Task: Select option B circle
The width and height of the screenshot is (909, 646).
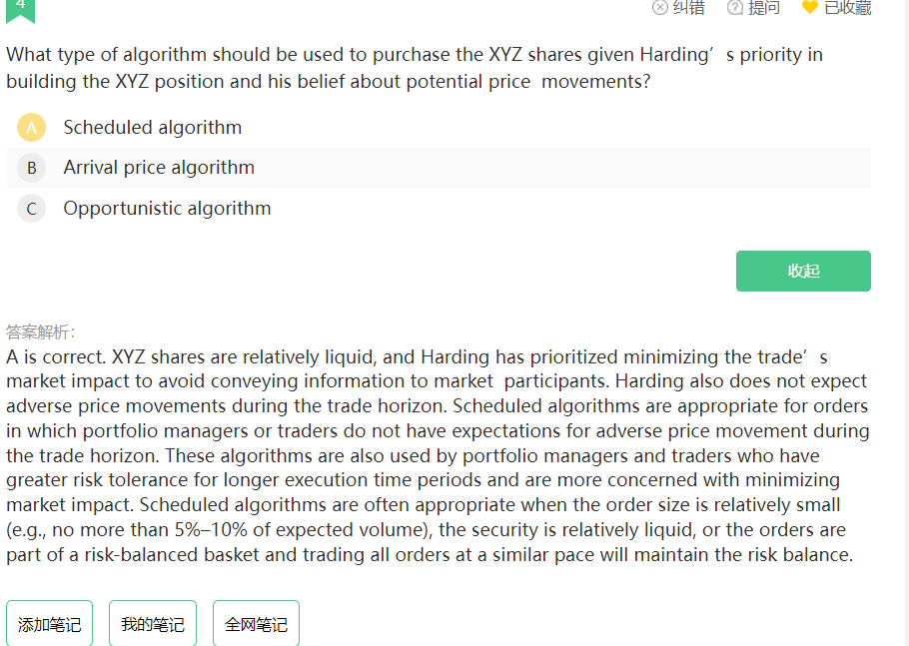Action: click(x=31, y=168)
